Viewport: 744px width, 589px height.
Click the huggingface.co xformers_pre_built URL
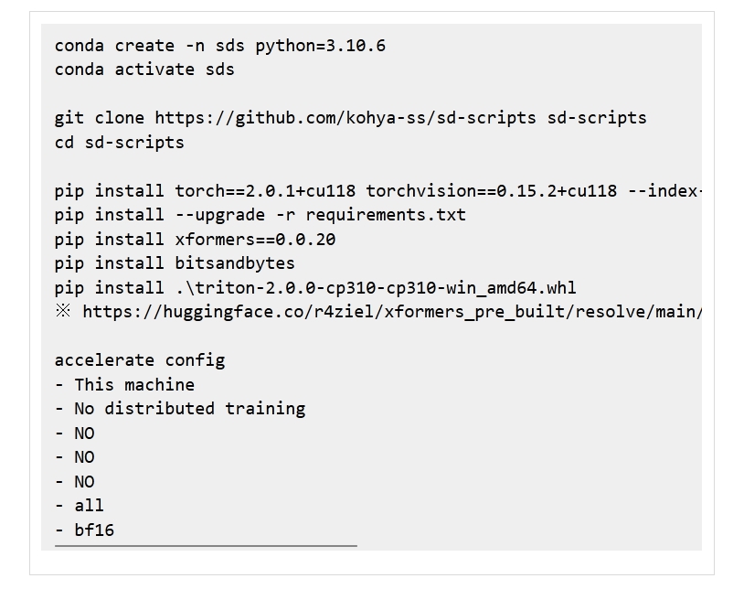(x=391, y=312)
